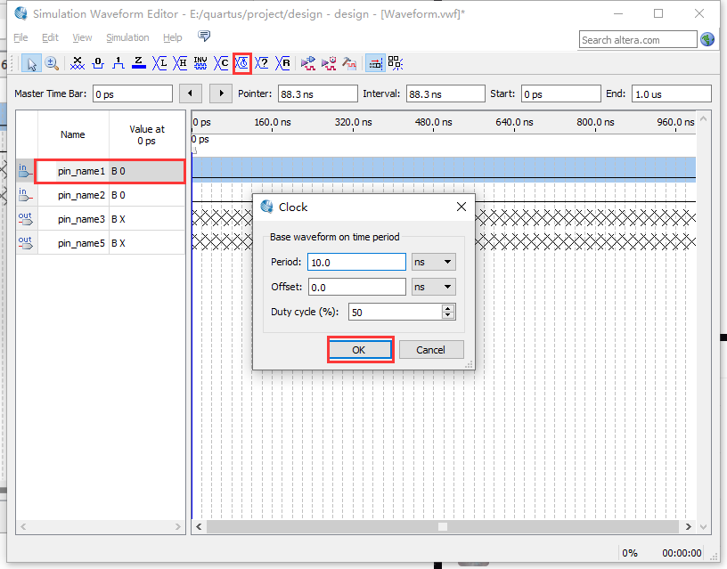Open the Simulation menu

pyautogui.click(x=127, y=37)
